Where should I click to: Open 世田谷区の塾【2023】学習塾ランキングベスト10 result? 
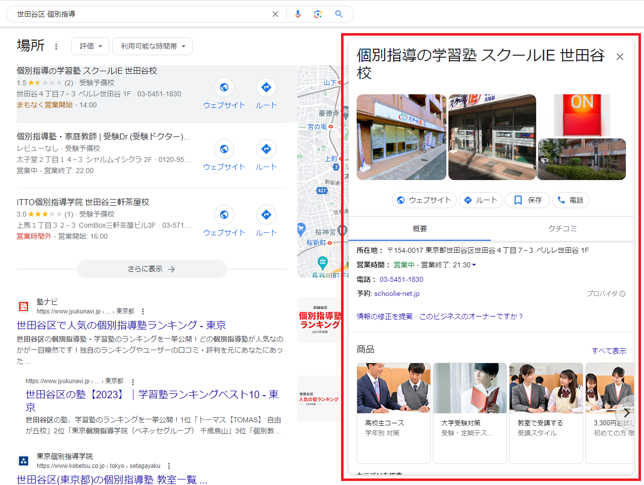tap(152, 400)
